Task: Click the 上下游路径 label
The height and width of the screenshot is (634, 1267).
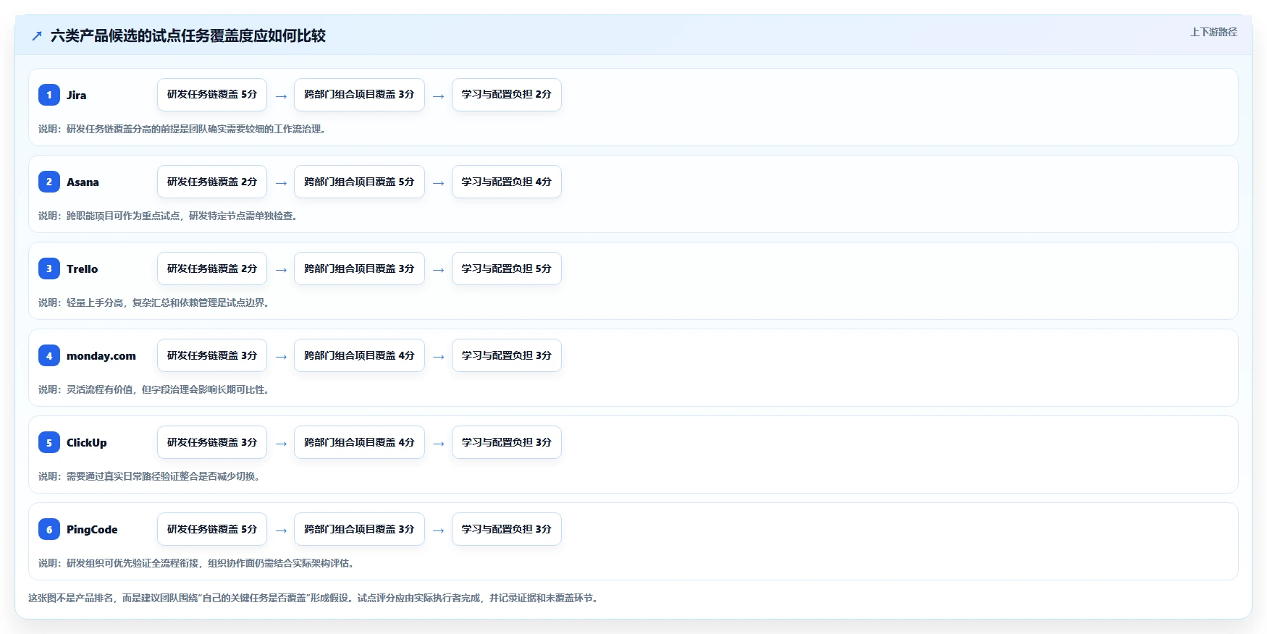Action: click(1213, 32)
